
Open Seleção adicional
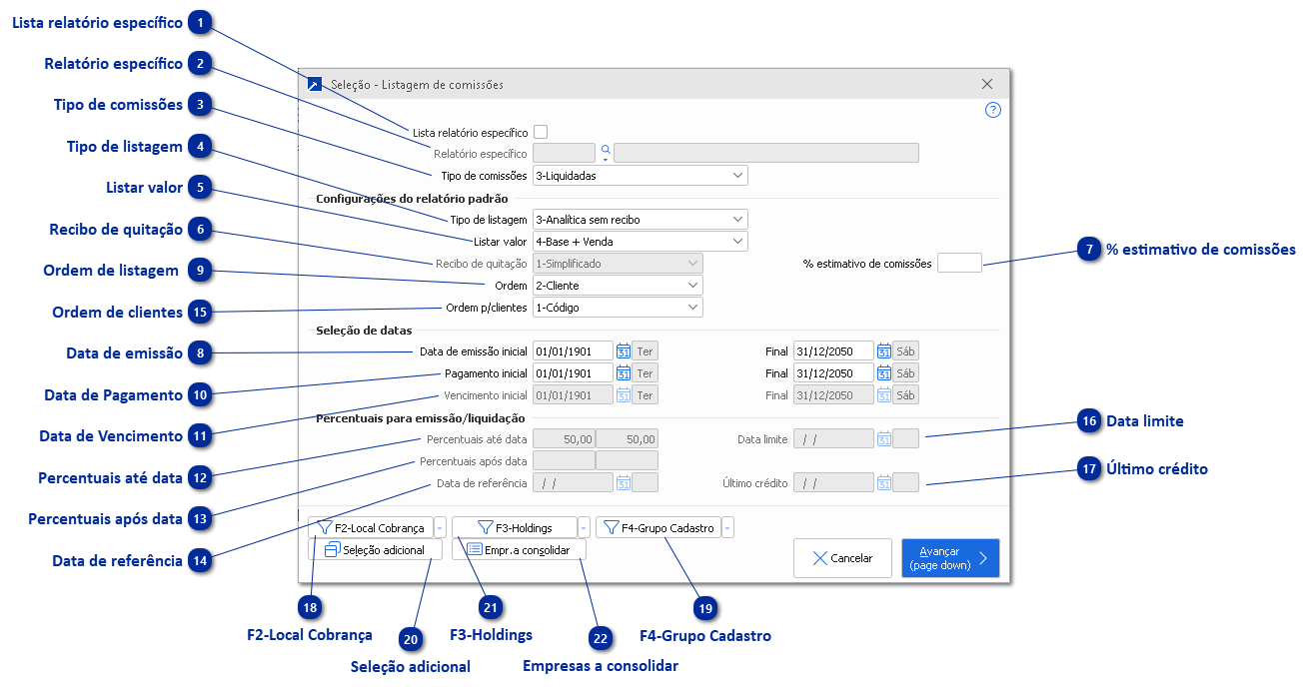[x=375, y=549]
